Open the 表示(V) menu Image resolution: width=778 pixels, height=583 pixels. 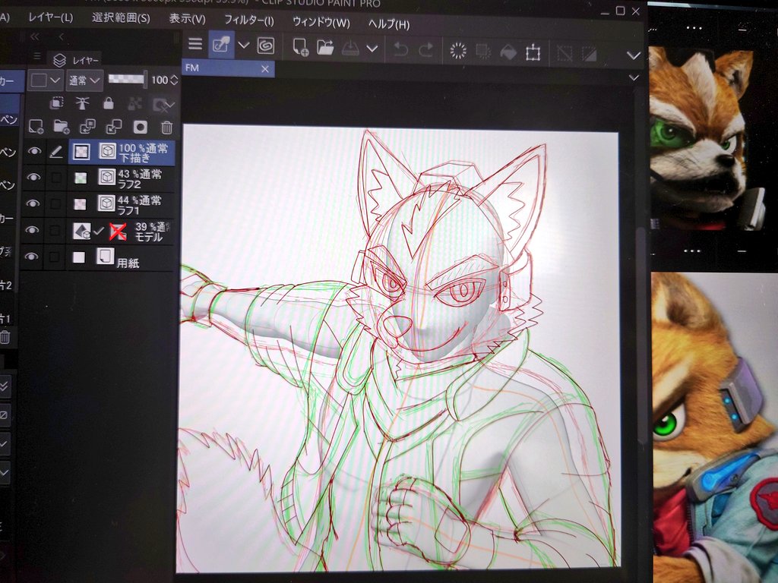click(x=187, y=19)
